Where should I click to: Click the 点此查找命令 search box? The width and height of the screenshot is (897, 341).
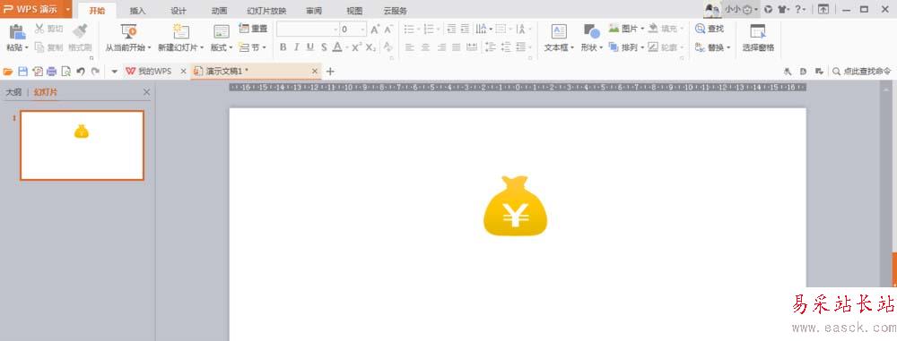[x=861, y=72]
